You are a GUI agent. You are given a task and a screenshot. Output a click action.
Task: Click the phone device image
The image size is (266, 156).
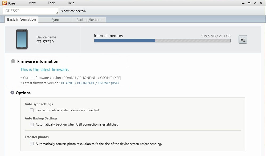coord(22,39)
